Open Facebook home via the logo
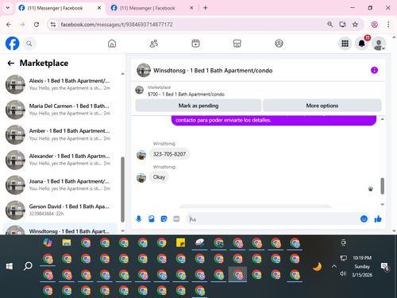397x298 pixels. coord(13,43)
